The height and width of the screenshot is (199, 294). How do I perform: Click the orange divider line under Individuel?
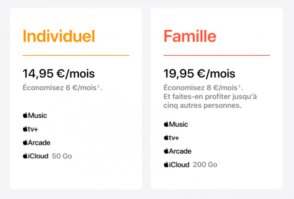(x=76, y=55)
